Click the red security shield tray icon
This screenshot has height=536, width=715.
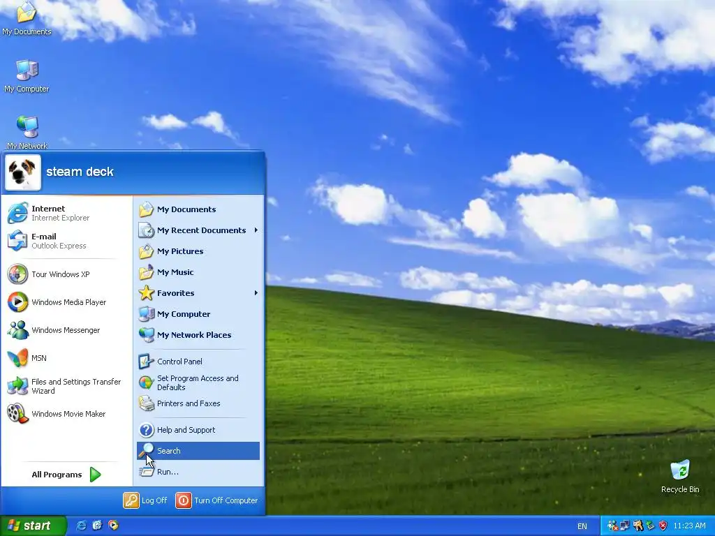coord(663,526)
